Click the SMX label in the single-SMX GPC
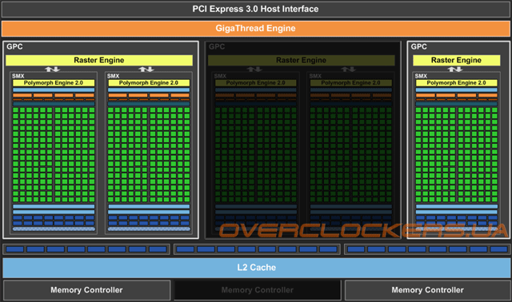 [421, 76]
